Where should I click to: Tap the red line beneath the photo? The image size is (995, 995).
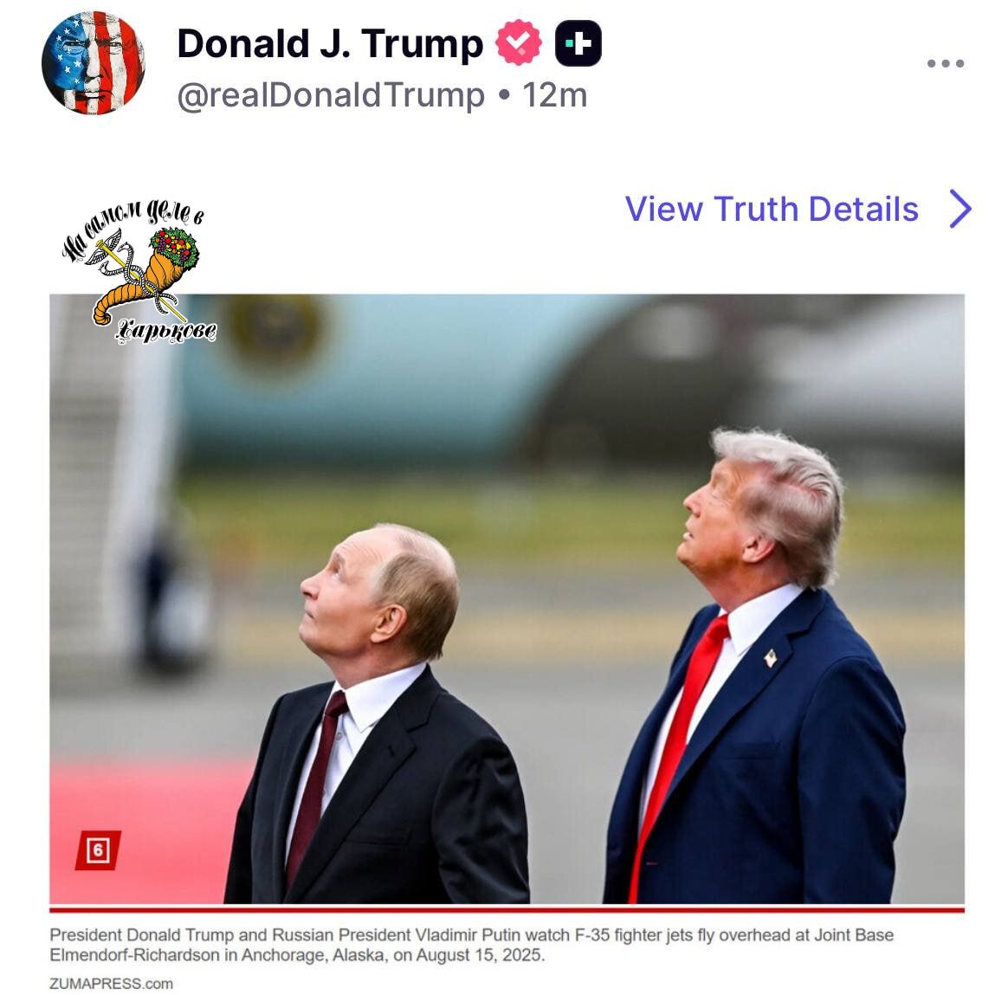click(507, 909)
